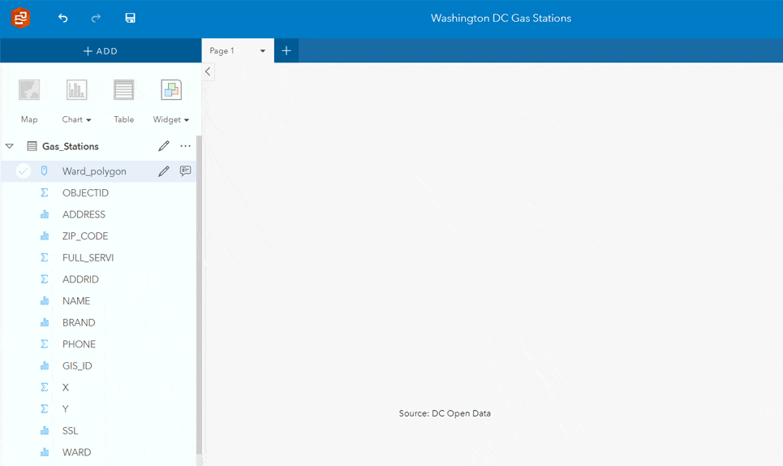Create a Map card
Screen dimensions: 783x466
coord(29,101)
